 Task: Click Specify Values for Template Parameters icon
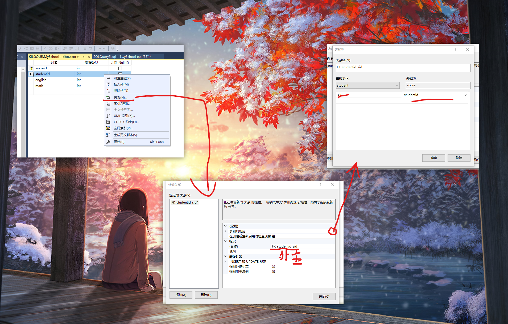click(113, 48)
